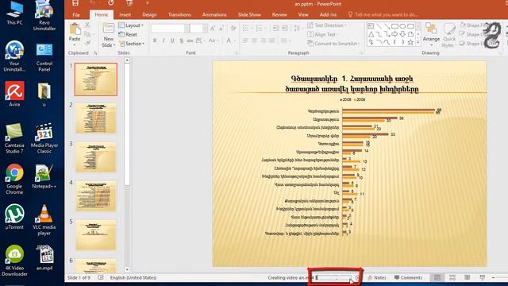Select the Text Box shape

coord(371,26)
